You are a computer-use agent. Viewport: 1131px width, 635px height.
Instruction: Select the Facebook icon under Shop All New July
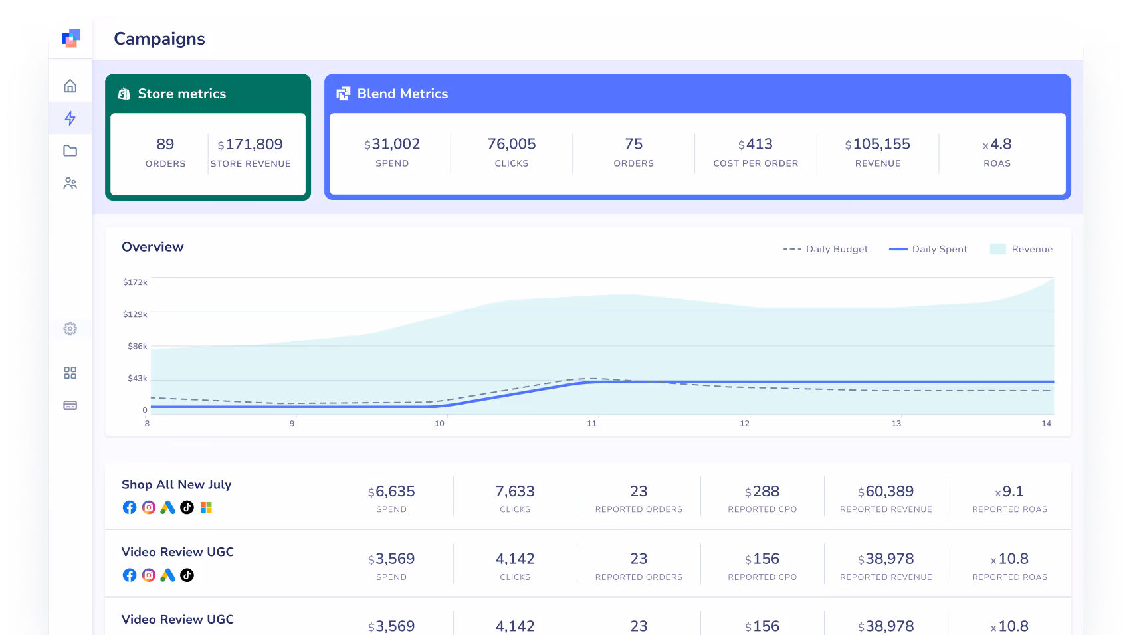130,508
